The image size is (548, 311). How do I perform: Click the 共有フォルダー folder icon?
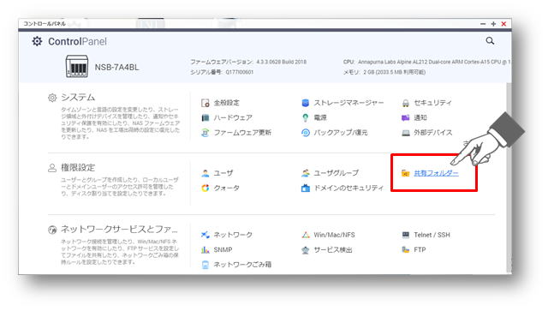point(405,173)
